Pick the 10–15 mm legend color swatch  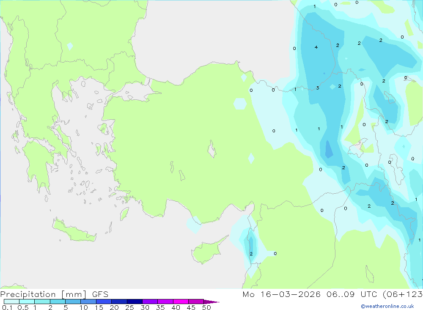(88, 302)
